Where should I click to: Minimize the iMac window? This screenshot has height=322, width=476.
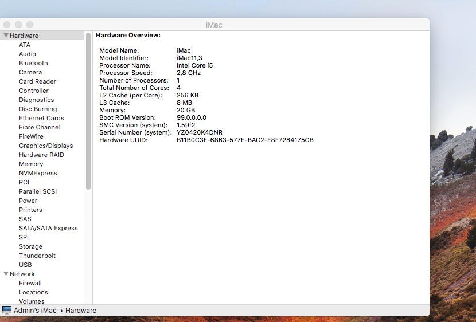pyautogui.click(x=18, y=25)
